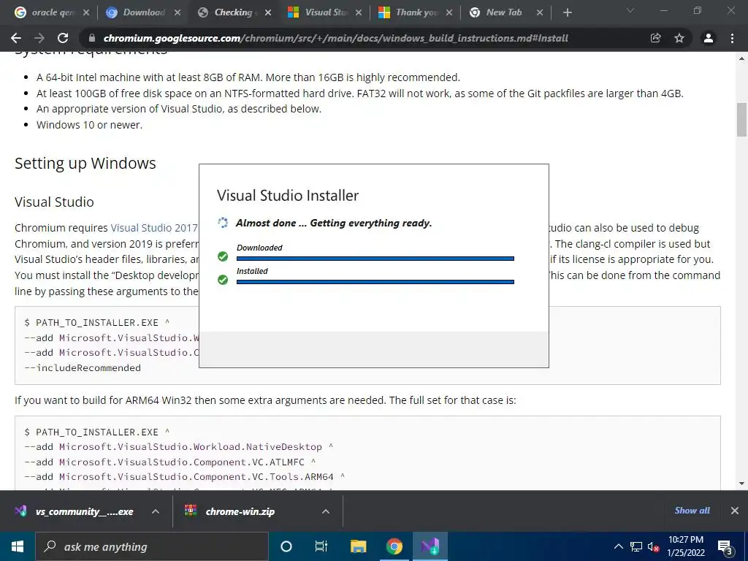Click '--includeRecommended' code line
This screenshot has width=748, height=561.
[x=83, y=368]
